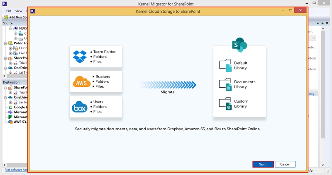Click the 'Buckets' bullet text
Screen dimensions: 332x175
click(x=103, y=77)
